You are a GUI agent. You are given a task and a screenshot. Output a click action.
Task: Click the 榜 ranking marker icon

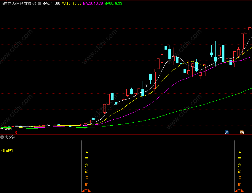[242, 132]
